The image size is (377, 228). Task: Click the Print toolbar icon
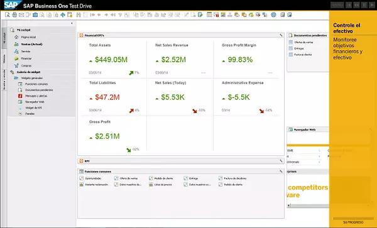(x=14, y=15)
